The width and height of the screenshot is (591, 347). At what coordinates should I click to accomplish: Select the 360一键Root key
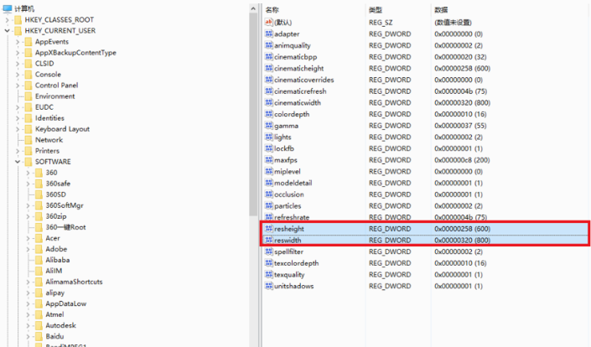[65, 227]
